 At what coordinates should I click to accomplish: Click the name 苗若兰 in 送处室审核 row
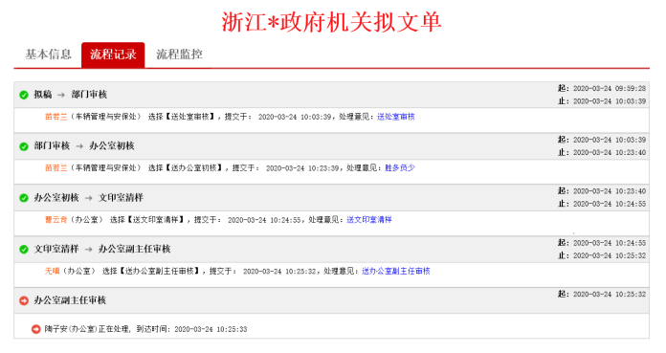point(56,117)
